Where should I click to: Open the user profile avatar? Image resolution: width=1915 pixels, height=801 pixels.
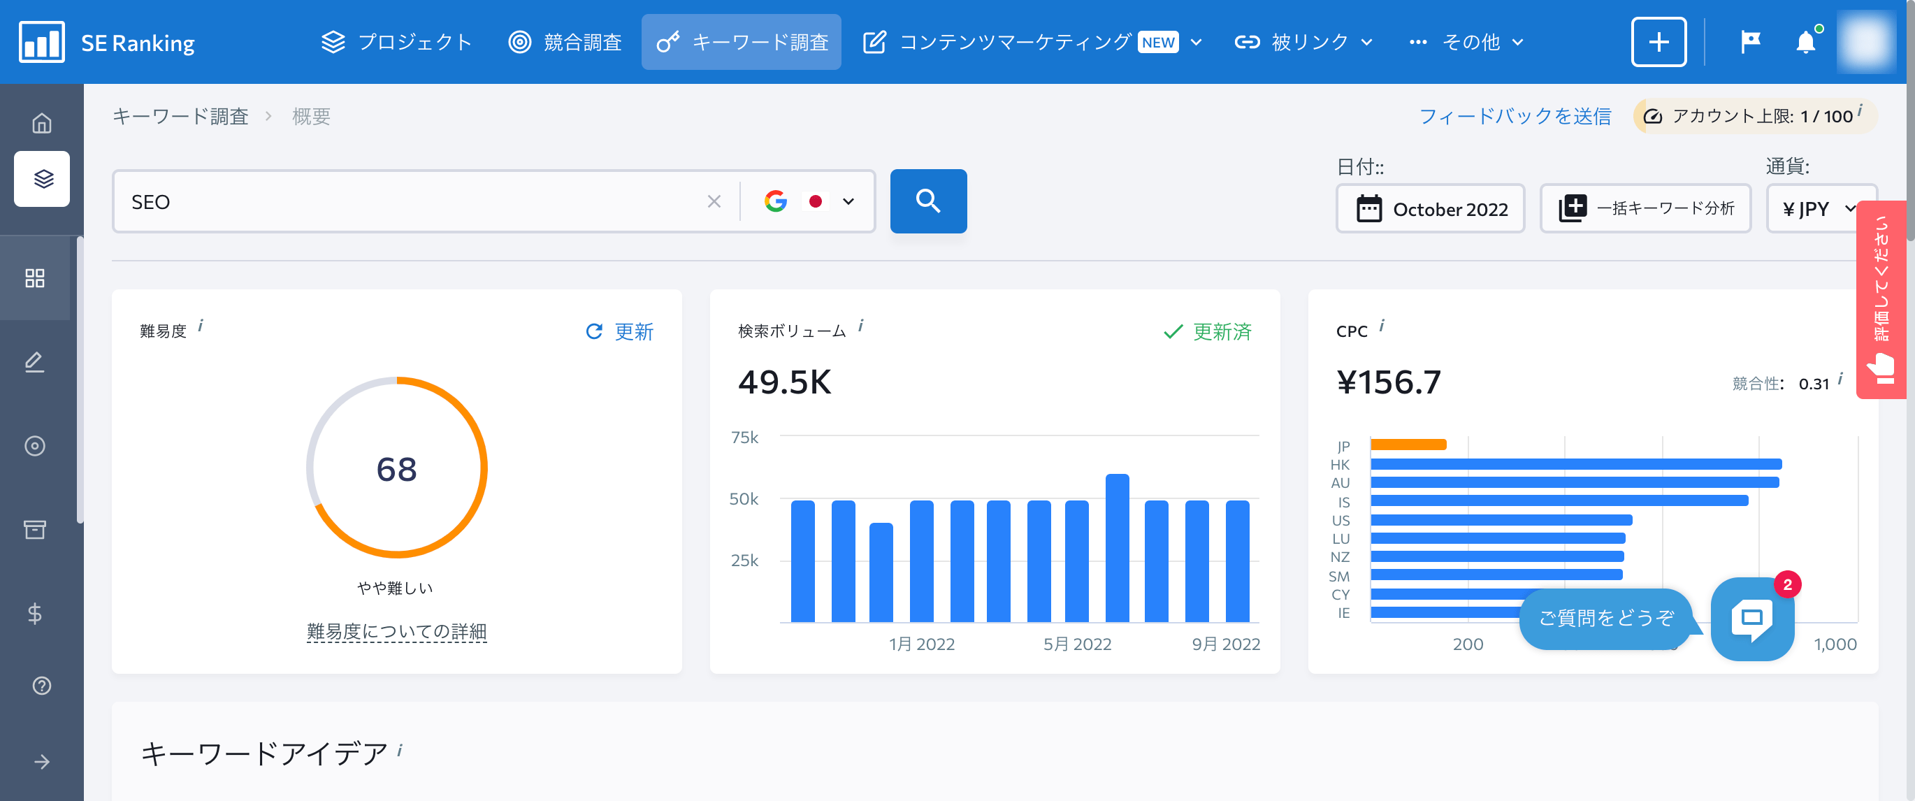coord(1867,43)
